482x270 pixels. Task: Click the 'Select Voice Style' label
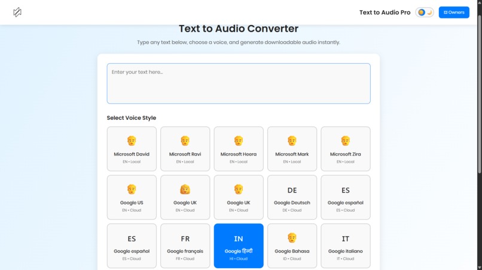[131, 117]
